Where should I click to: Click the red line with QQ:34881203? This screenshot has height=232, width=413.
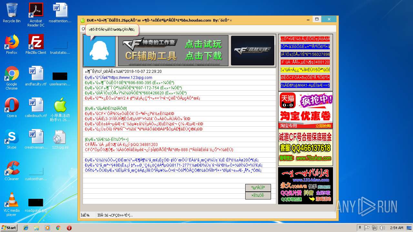(x=121, y=145)
